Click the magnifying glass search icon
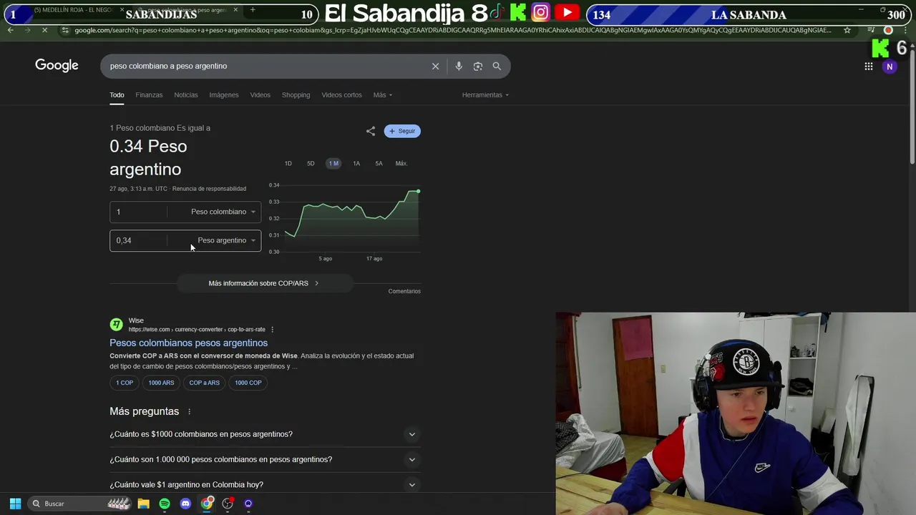Image resolution: width=916 pixels, height=515 pixels. coord(497,66)
